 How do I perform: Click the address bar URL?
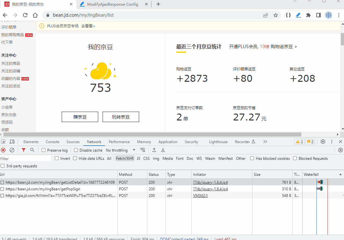(83, 15)
